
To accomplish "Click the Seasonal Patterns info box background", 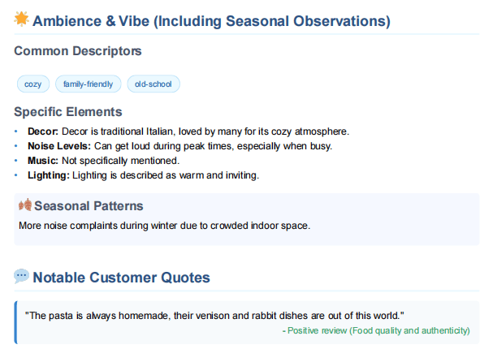I will click(247, 219).
